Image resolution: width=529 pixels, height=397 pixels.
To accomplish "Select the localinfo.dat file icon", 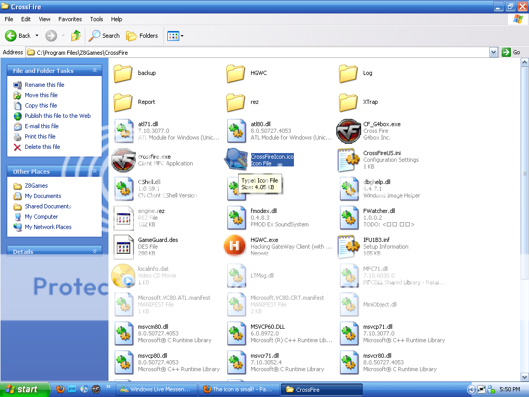I will point(123,275).
